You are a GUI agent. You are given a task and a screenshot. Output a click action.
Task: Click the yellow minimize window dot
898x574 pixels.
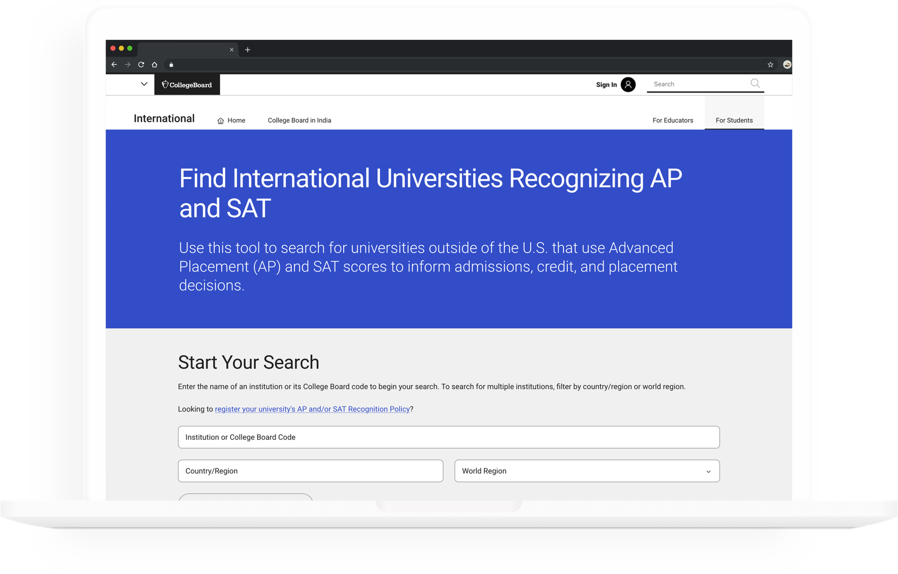pos(121,48)
